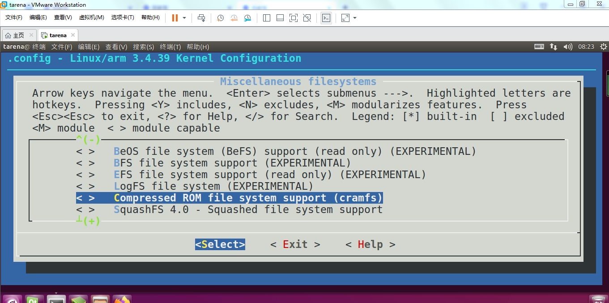Open terminal 终端(T) menu
This screenshot has width=609, height=303.
(170, 47)
